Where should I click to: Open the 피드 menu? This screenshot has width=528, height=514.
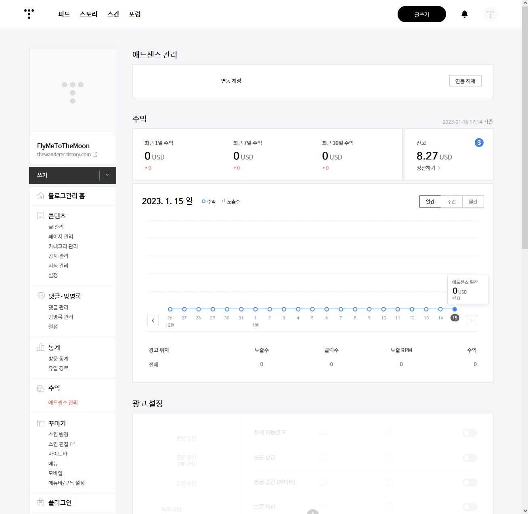point(64,14)
